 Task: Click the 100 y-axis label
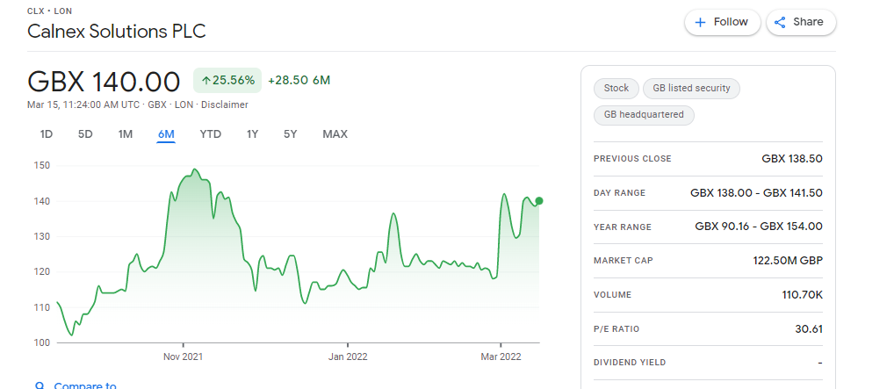(x=43, y=342)
